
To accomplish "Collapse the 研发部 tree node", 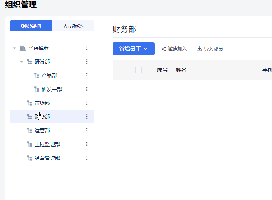I will coord(22,62).
